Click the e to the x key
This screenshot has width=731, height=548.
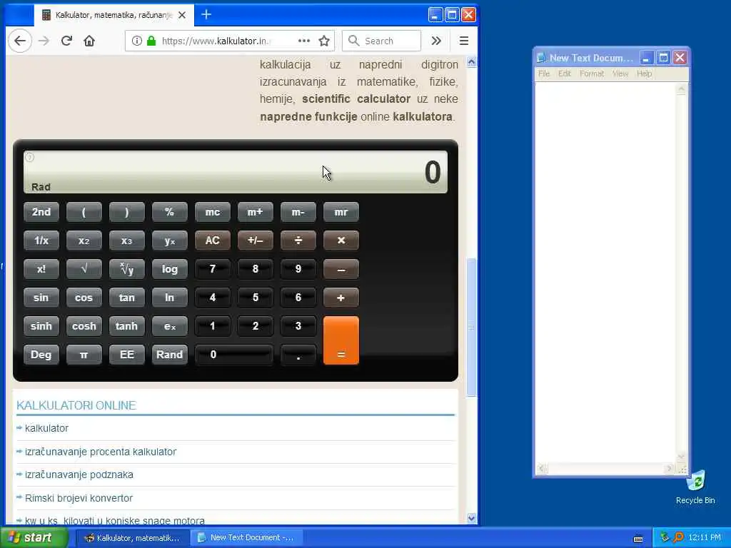coord(170,326)
